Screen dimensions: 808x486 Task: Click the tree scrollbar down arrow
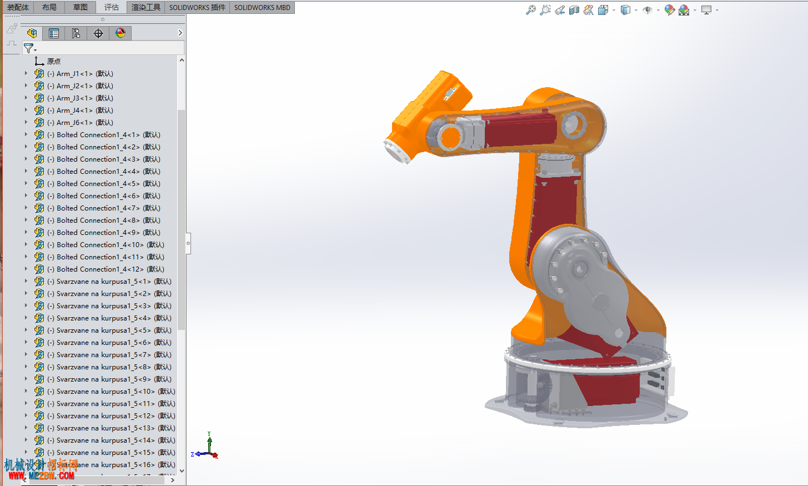(181, 471)
